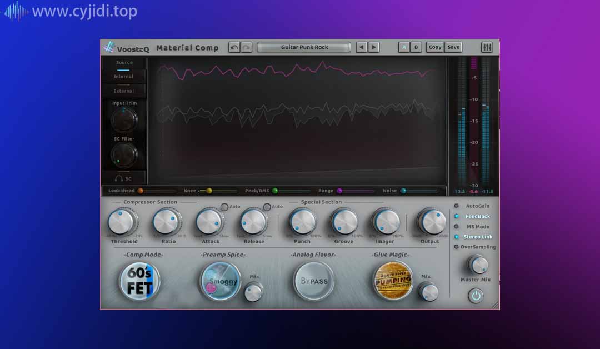
Task: Go to previous preset arrow
Action: (361, 47)
